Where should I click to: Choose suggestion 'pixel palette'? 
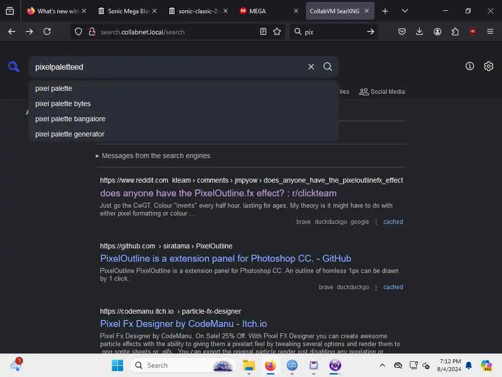[x=183, y=88]
